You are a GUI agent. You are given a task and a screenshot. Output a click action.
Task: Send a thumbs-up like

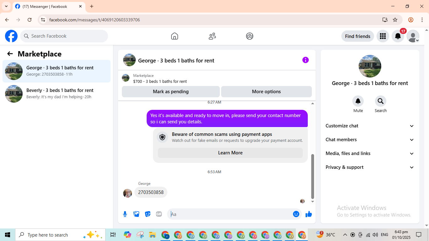(x=309, y=214)
